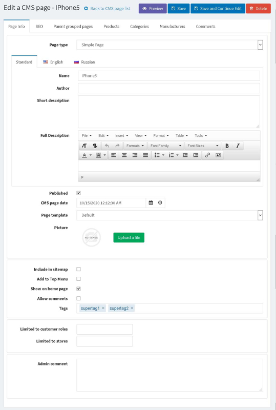Open the Formats dropdown
This screenshot has width=276, height=410.
(x=135, y=146)
